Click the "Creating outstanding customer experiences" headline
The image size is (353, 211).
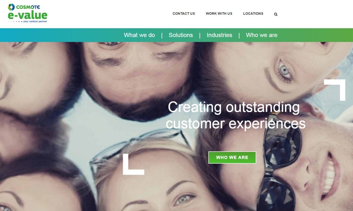point(236,115)
